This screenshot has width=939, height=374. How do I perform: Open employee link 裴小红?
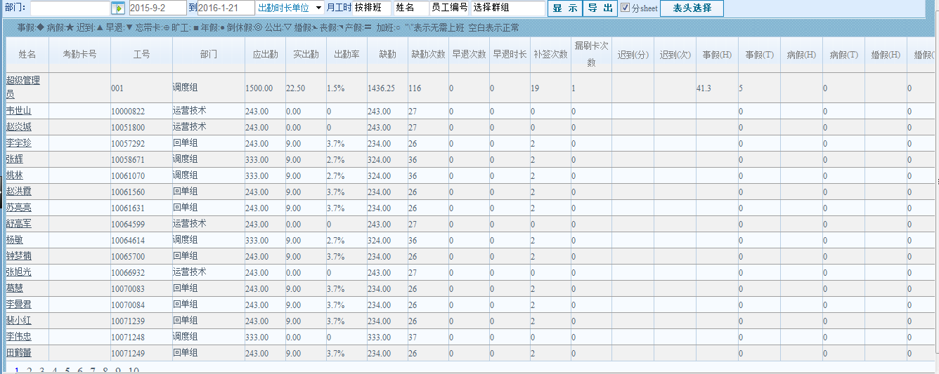pos(18,321)
